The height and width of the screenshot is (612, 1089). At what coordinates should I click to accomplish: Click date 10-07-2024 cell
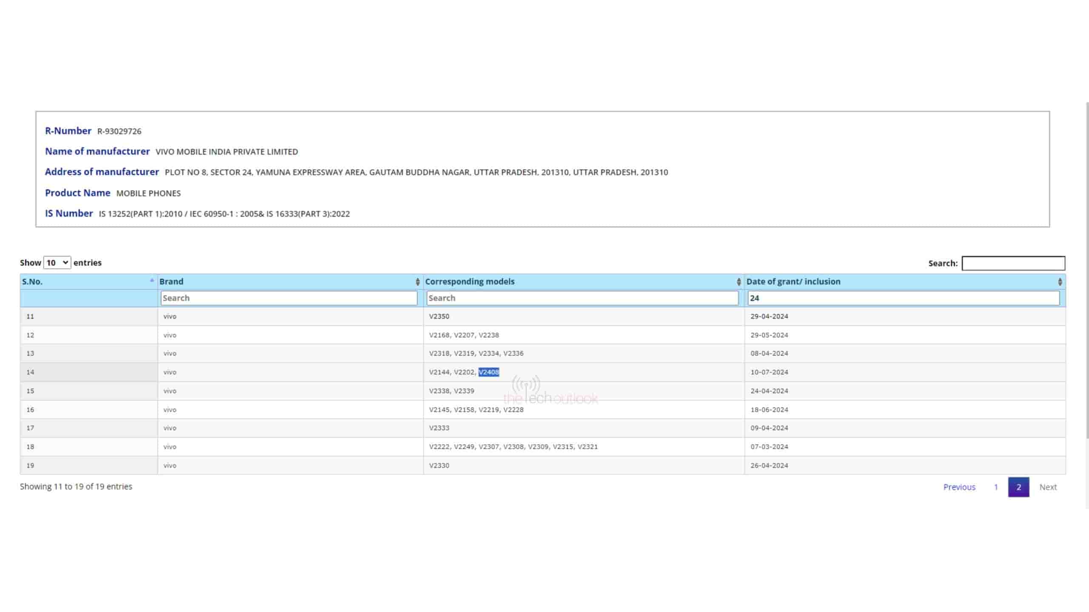(769, 372)
